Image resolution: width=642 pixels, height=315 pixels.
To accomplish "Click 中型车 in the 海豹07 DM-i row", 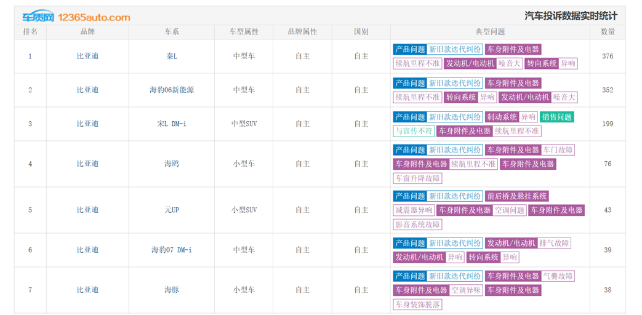I will pyautogui.click(x=244, y=250).
